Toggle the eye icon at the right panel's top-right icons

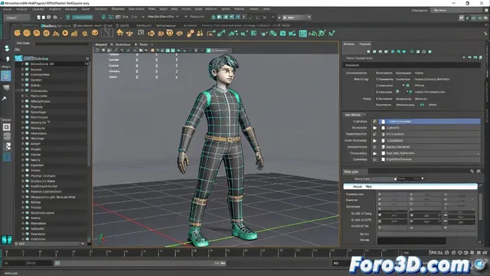click(469, 58)
